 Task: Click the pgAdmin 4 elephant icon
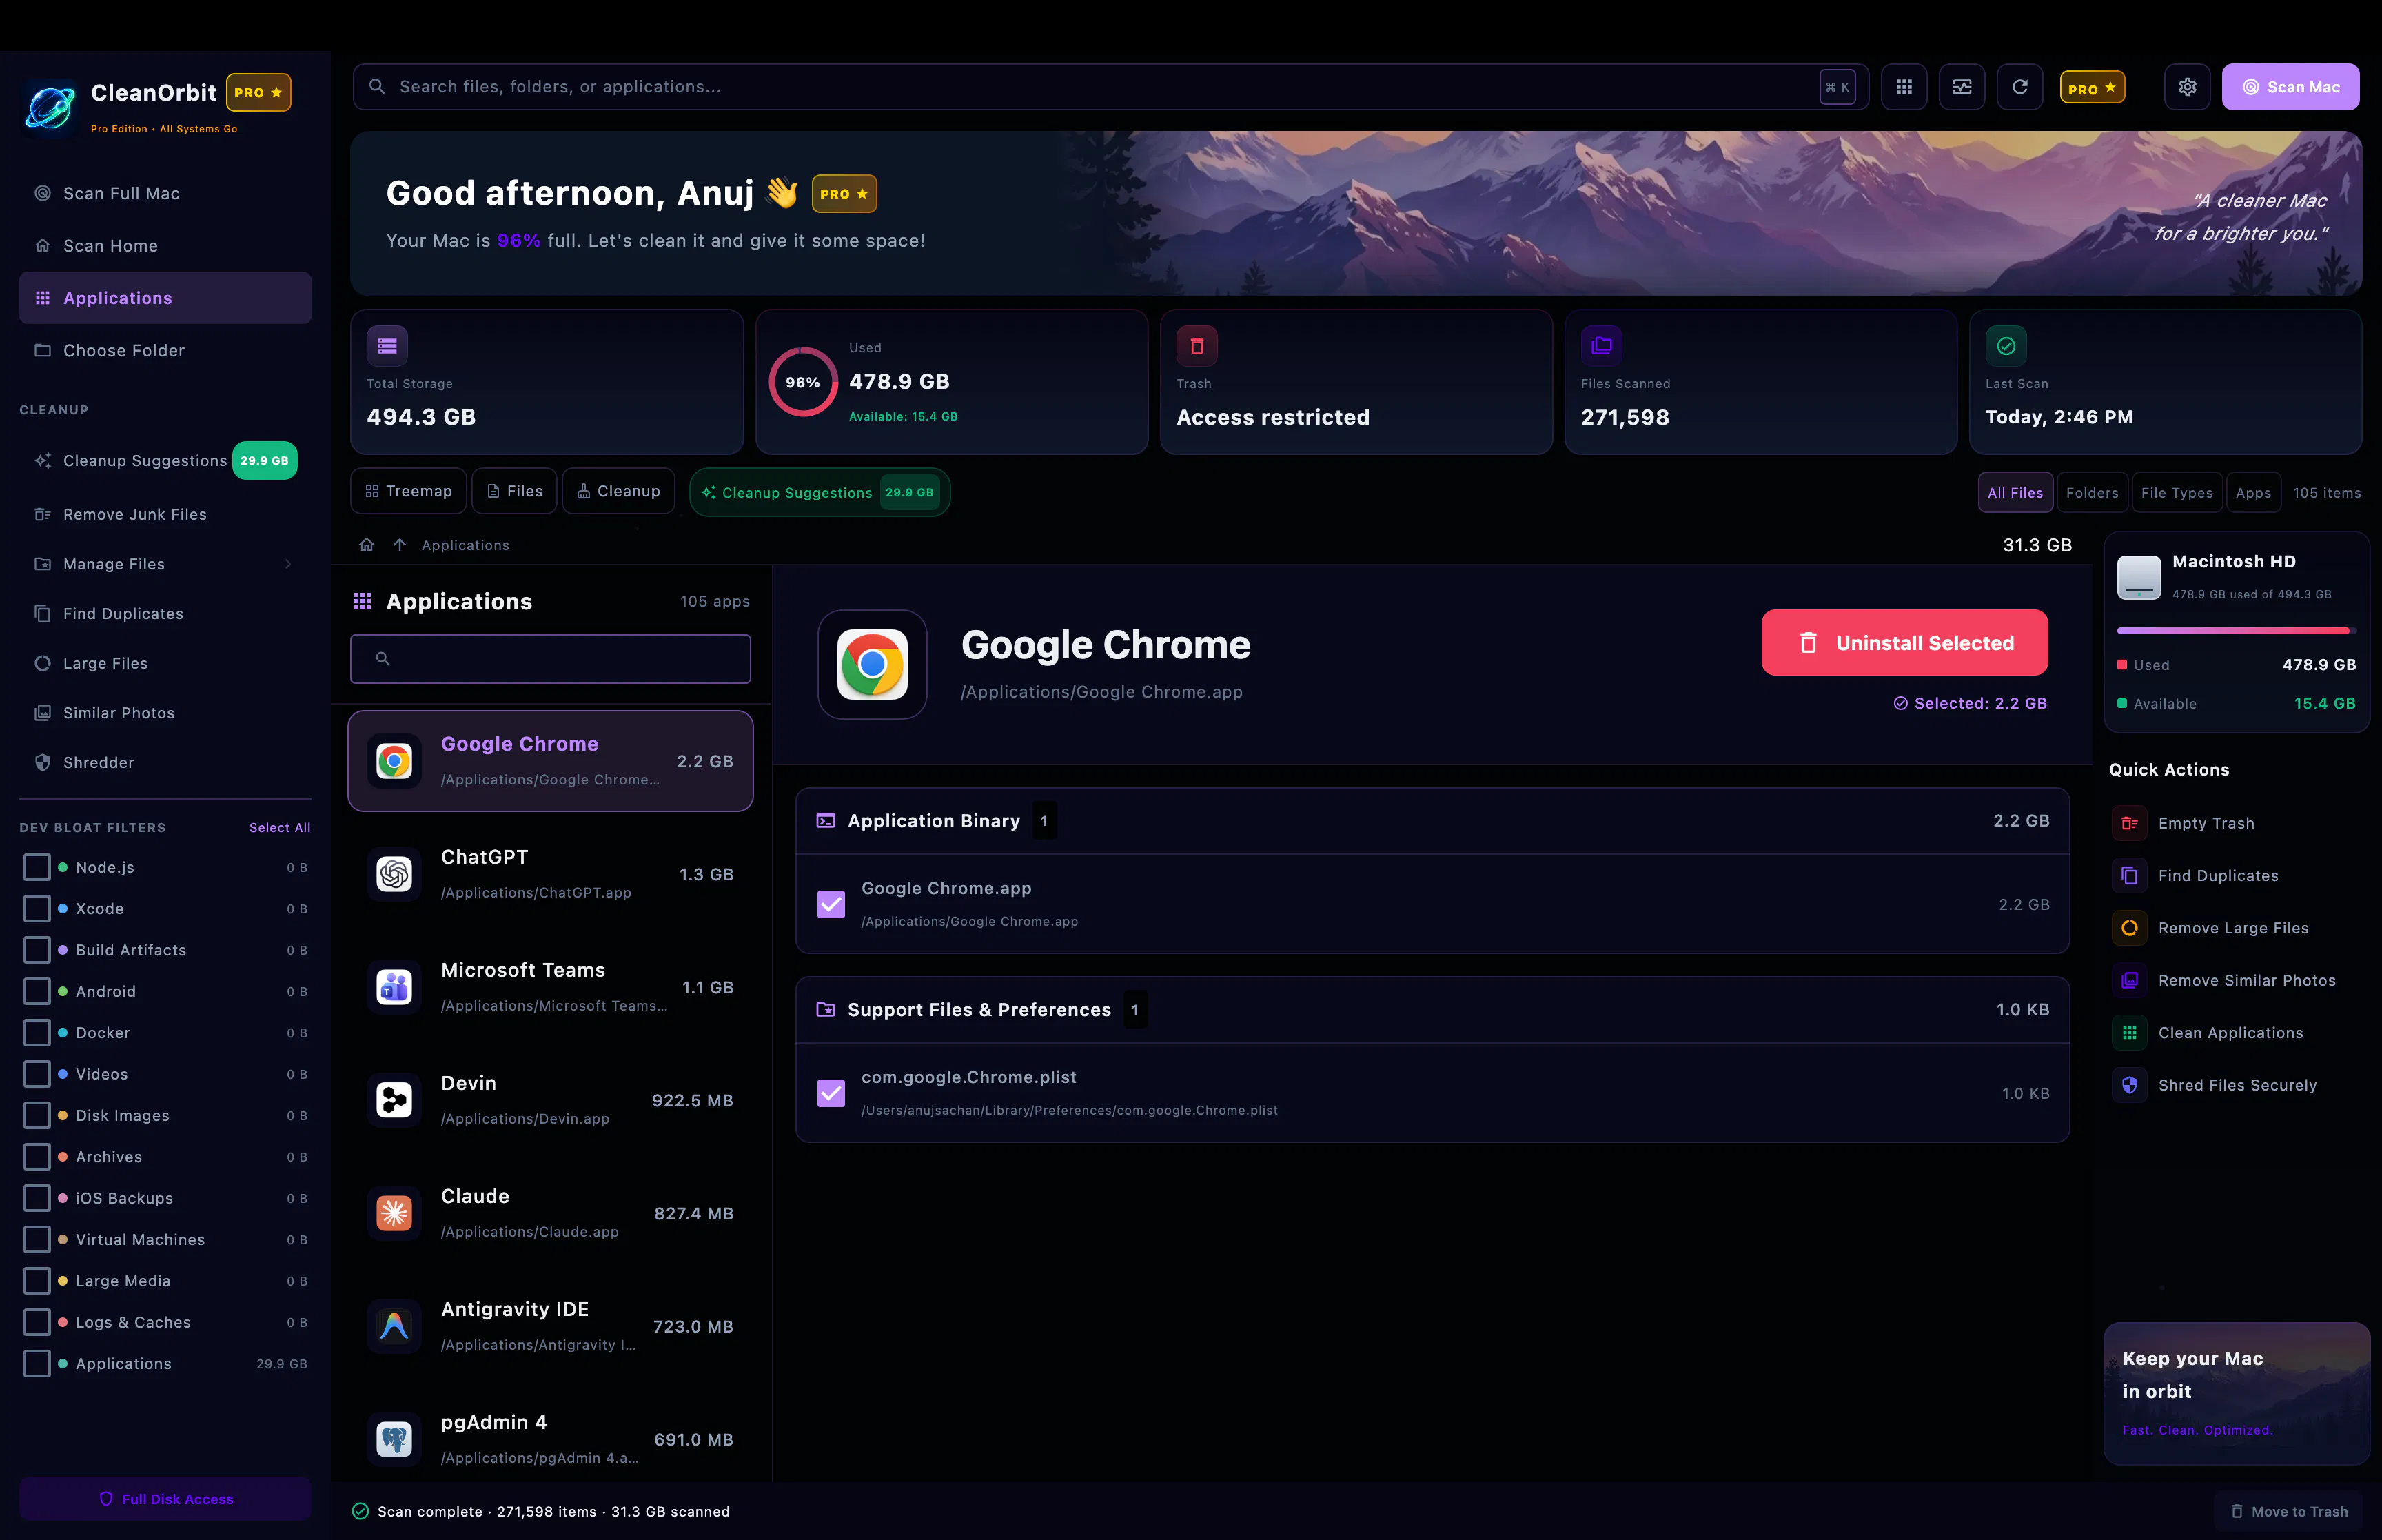coord(394,1439)
